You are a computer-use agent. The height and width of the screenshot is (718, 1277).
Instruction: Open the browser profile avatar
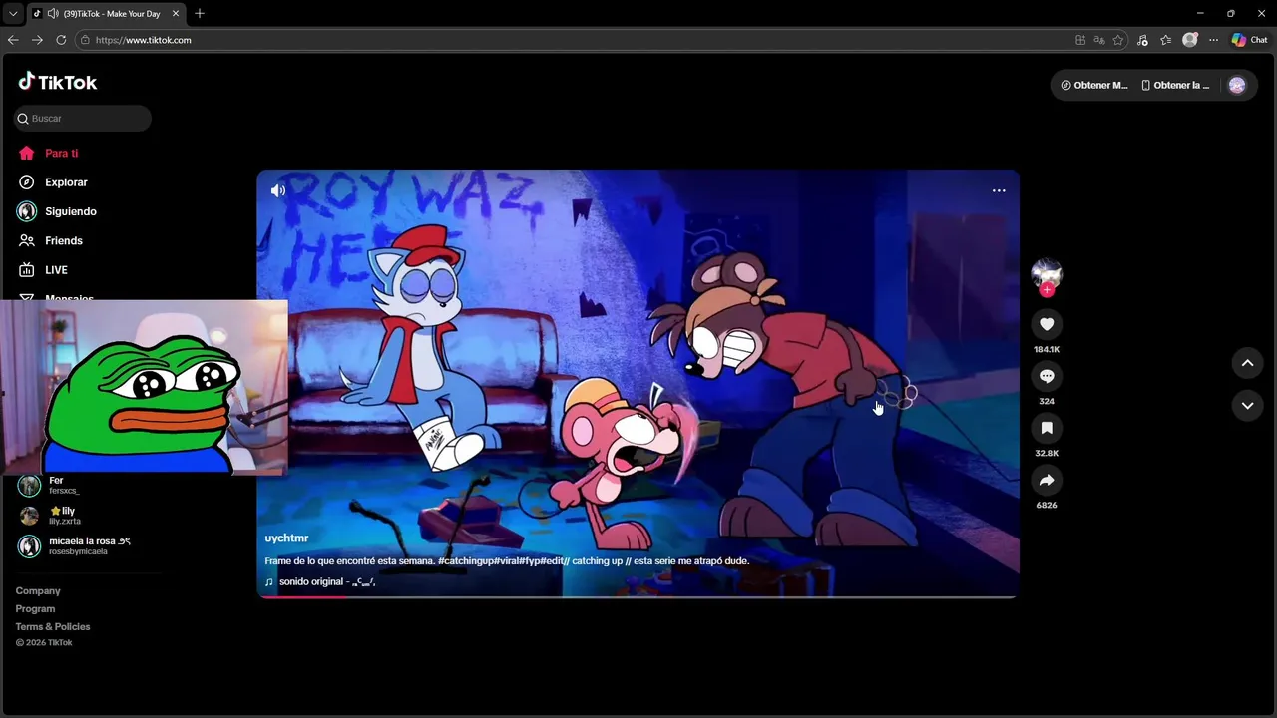tap(1190, 40)
